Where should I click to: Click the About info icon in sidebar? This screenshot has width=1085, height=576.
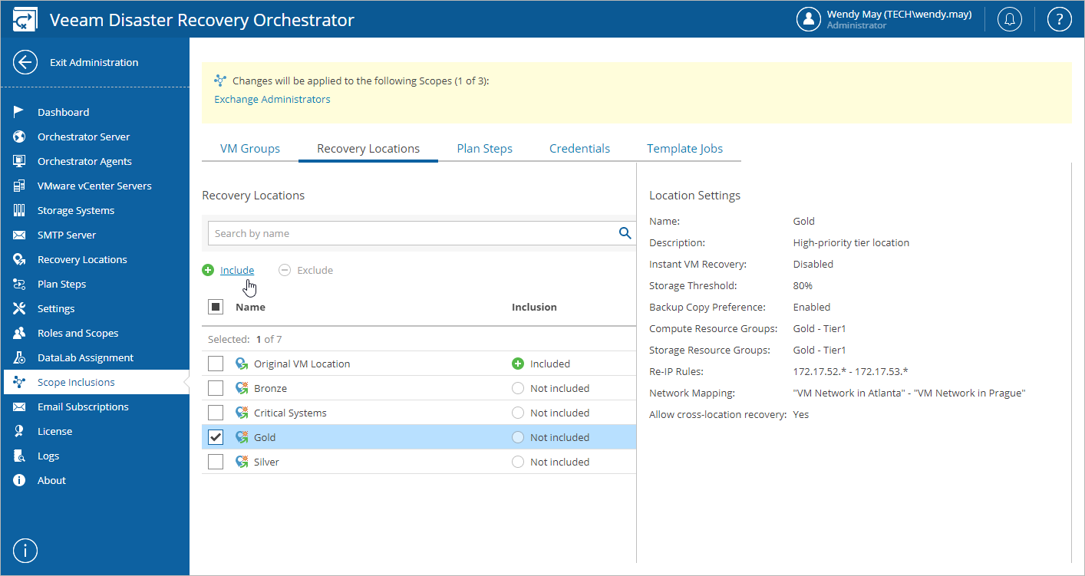point(20,480)
